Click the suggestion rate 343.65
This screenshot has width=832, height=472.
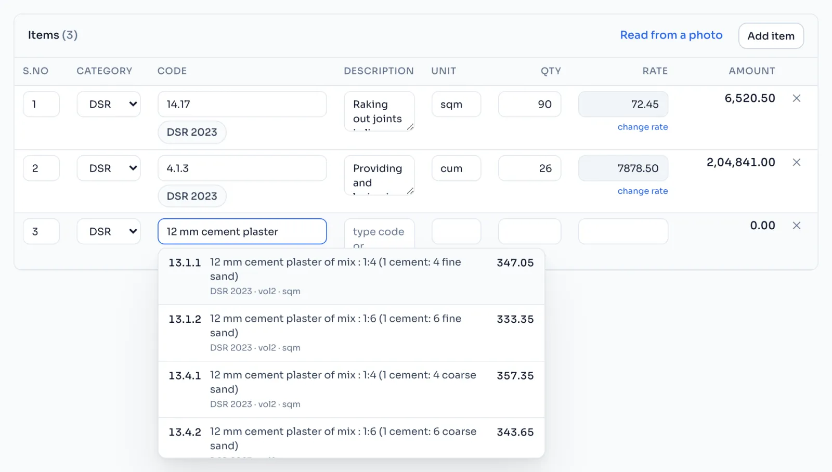[515, 432]
